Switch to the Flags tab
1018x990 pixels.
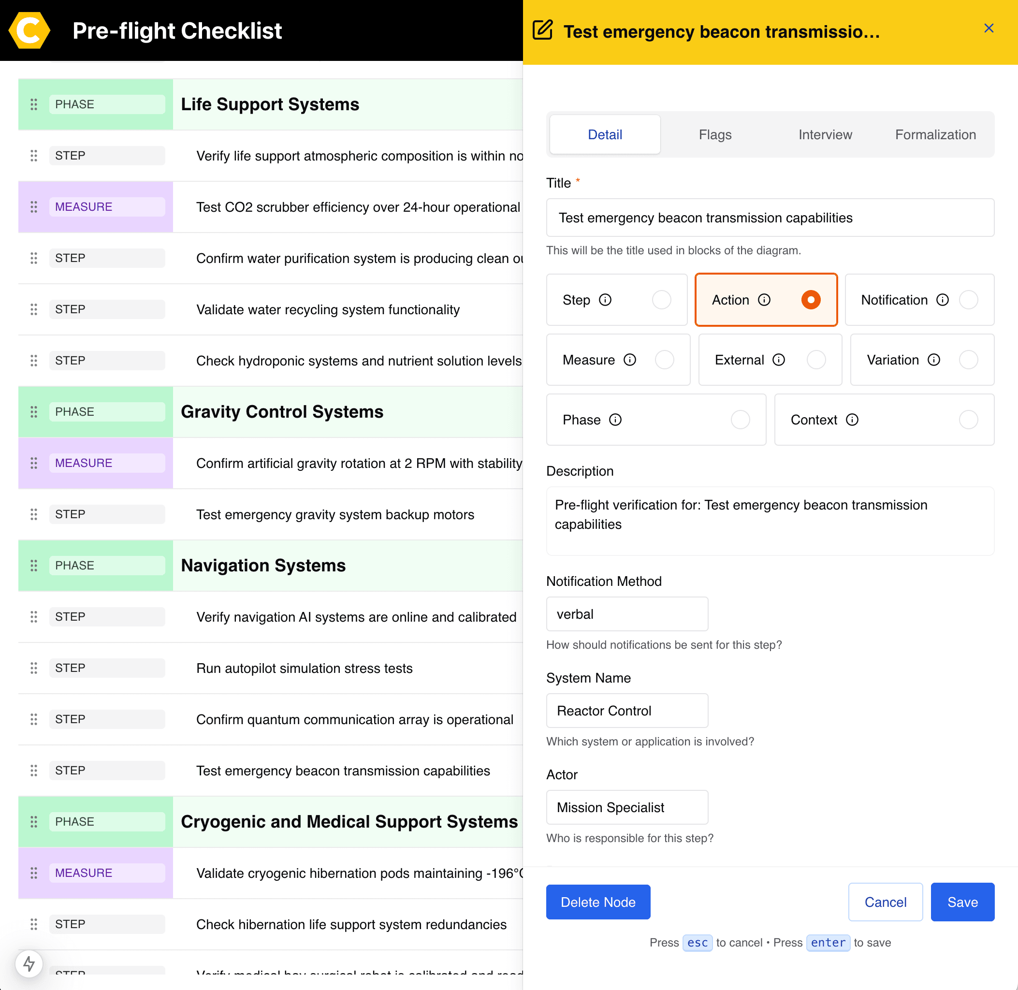tap(715, 135)
